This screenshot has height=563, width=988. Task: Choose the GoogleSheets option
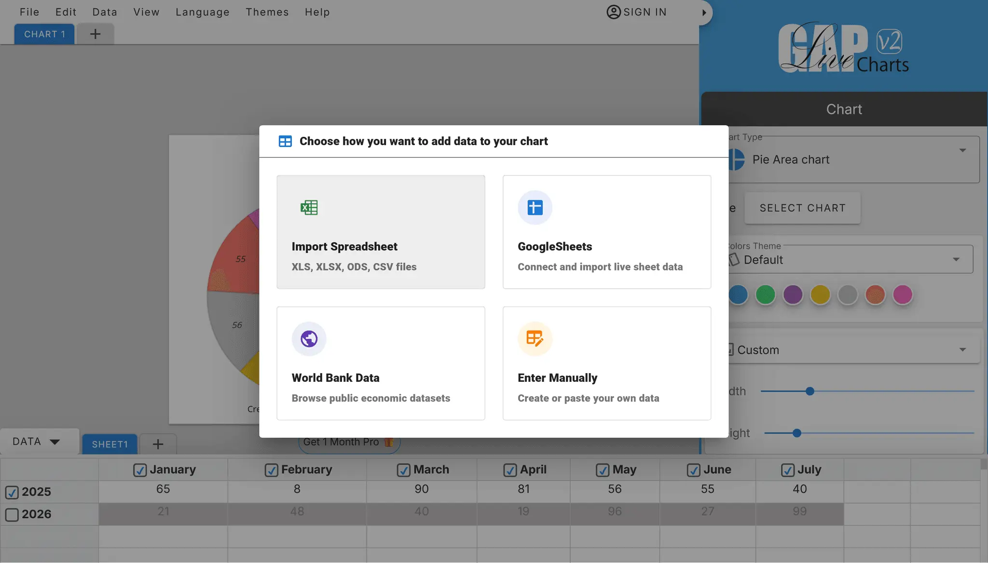[607, 232]
